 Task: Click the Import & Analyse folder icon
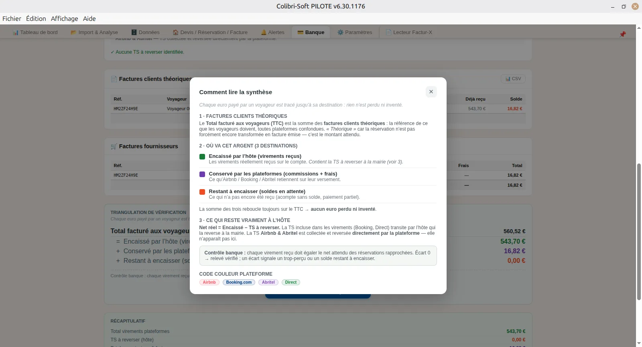click(73, 32)
